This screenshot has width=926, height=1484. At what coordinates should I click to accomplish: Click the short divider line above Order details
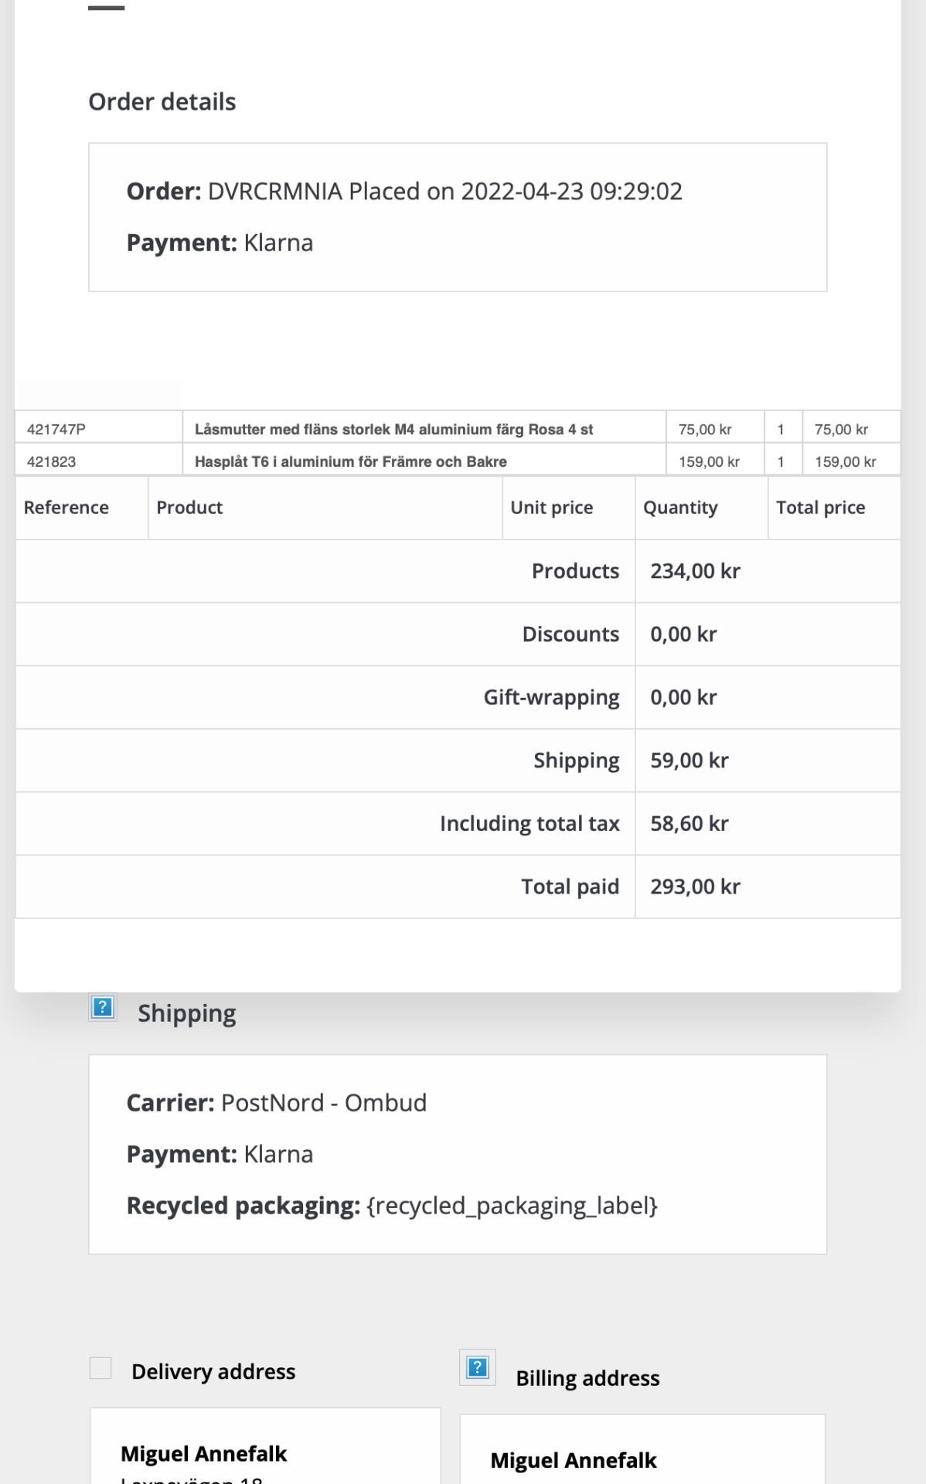106,9
